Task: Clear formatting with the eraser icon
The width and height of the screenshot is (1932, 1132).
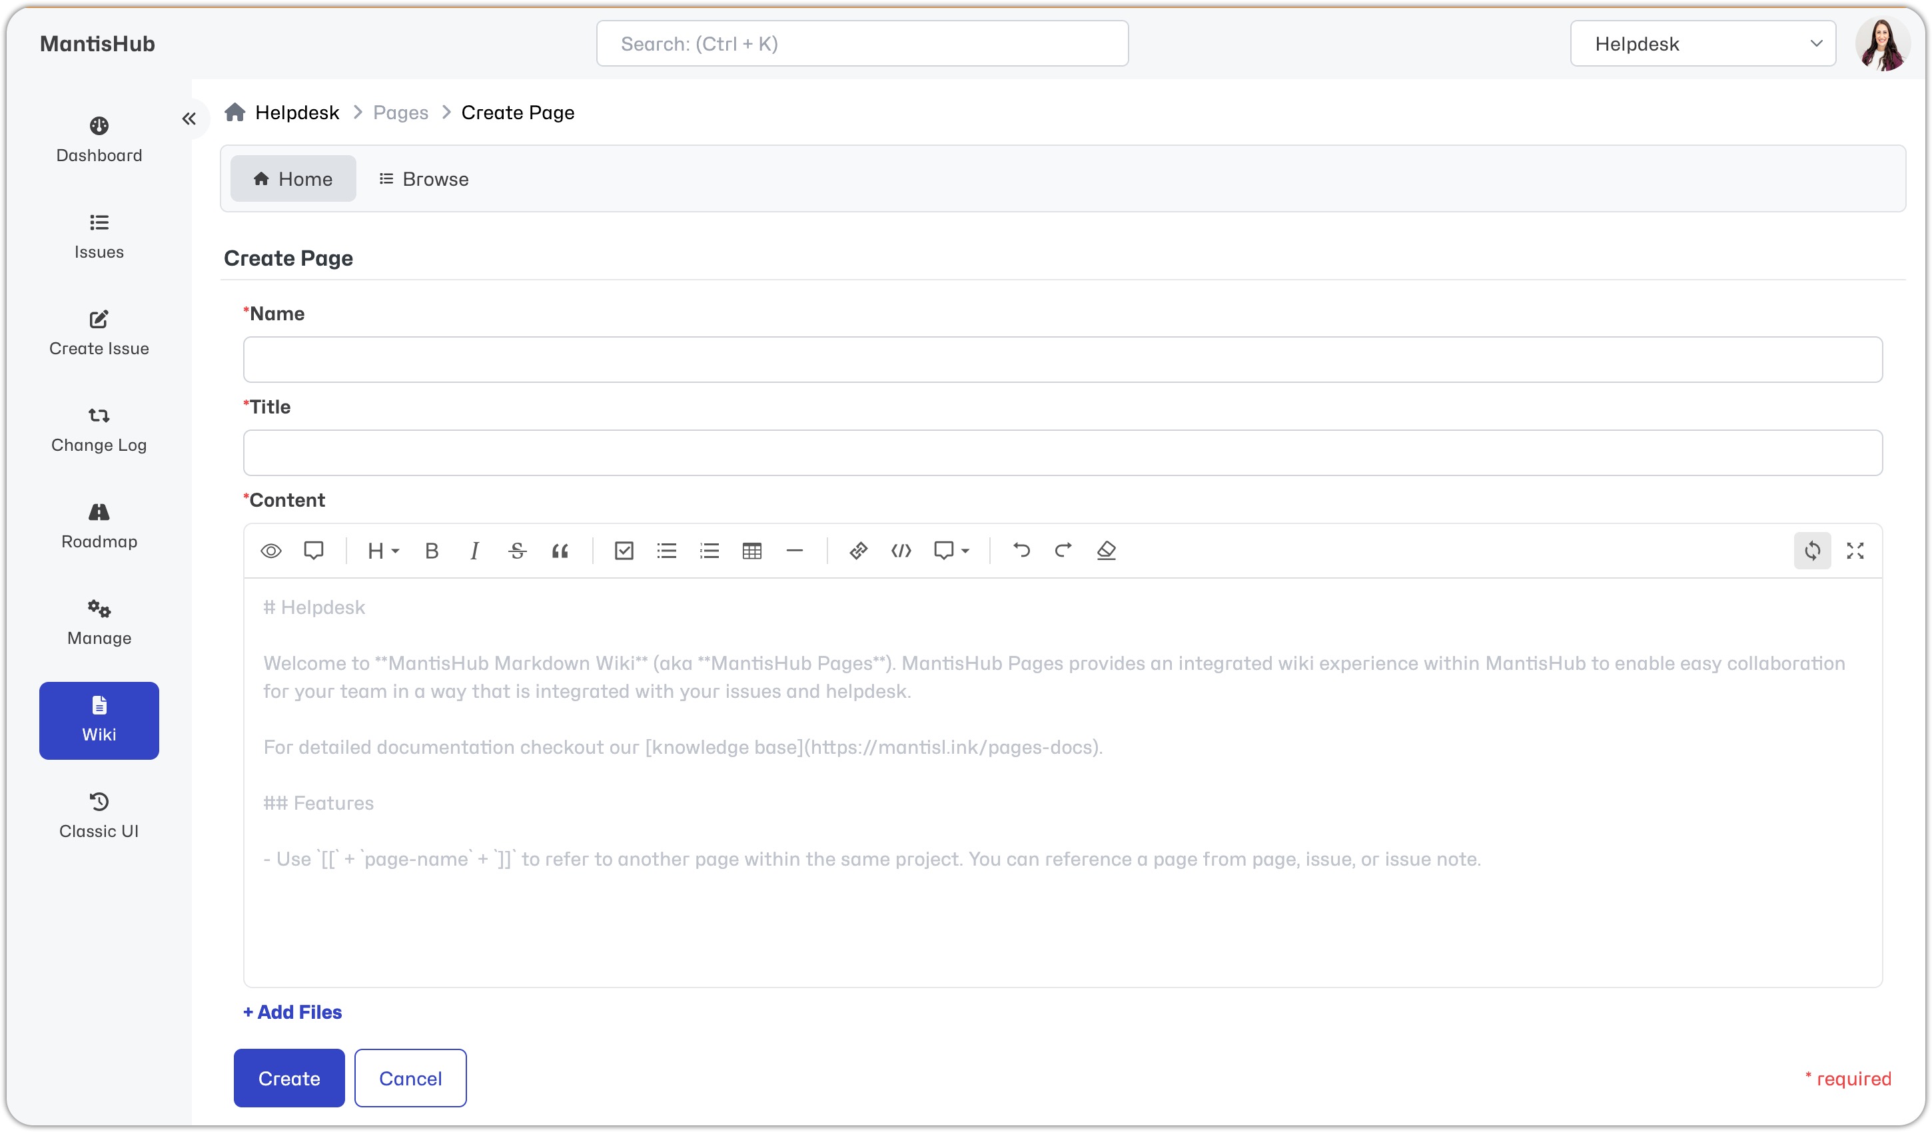Action: point(1107,551)
